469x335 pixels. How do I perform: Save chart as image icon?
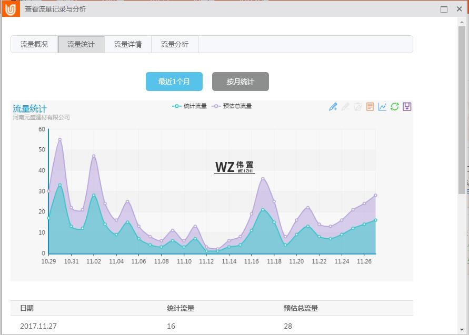(x=407, y=107)
